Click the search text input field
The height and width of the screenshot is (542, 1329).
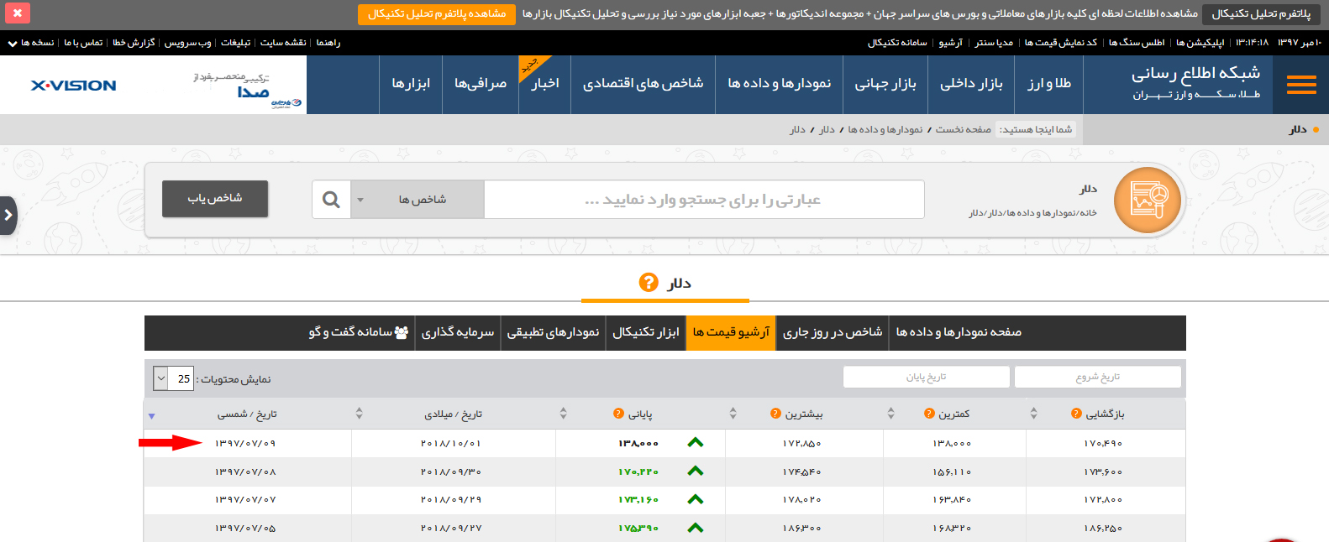704,200
